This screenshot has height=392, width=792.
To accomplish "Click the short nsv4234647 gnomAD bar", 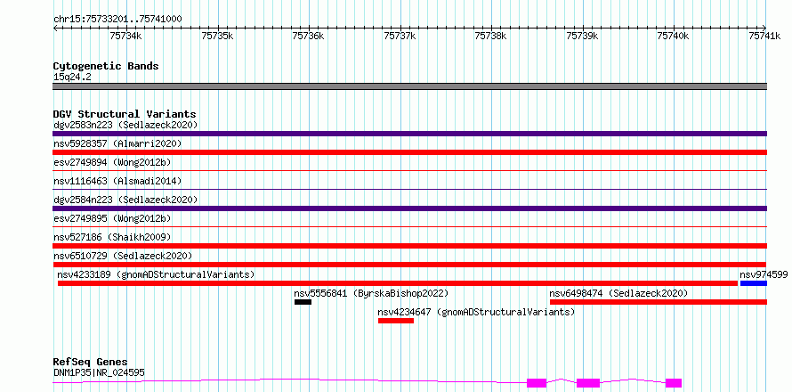I will click(396, 321).
